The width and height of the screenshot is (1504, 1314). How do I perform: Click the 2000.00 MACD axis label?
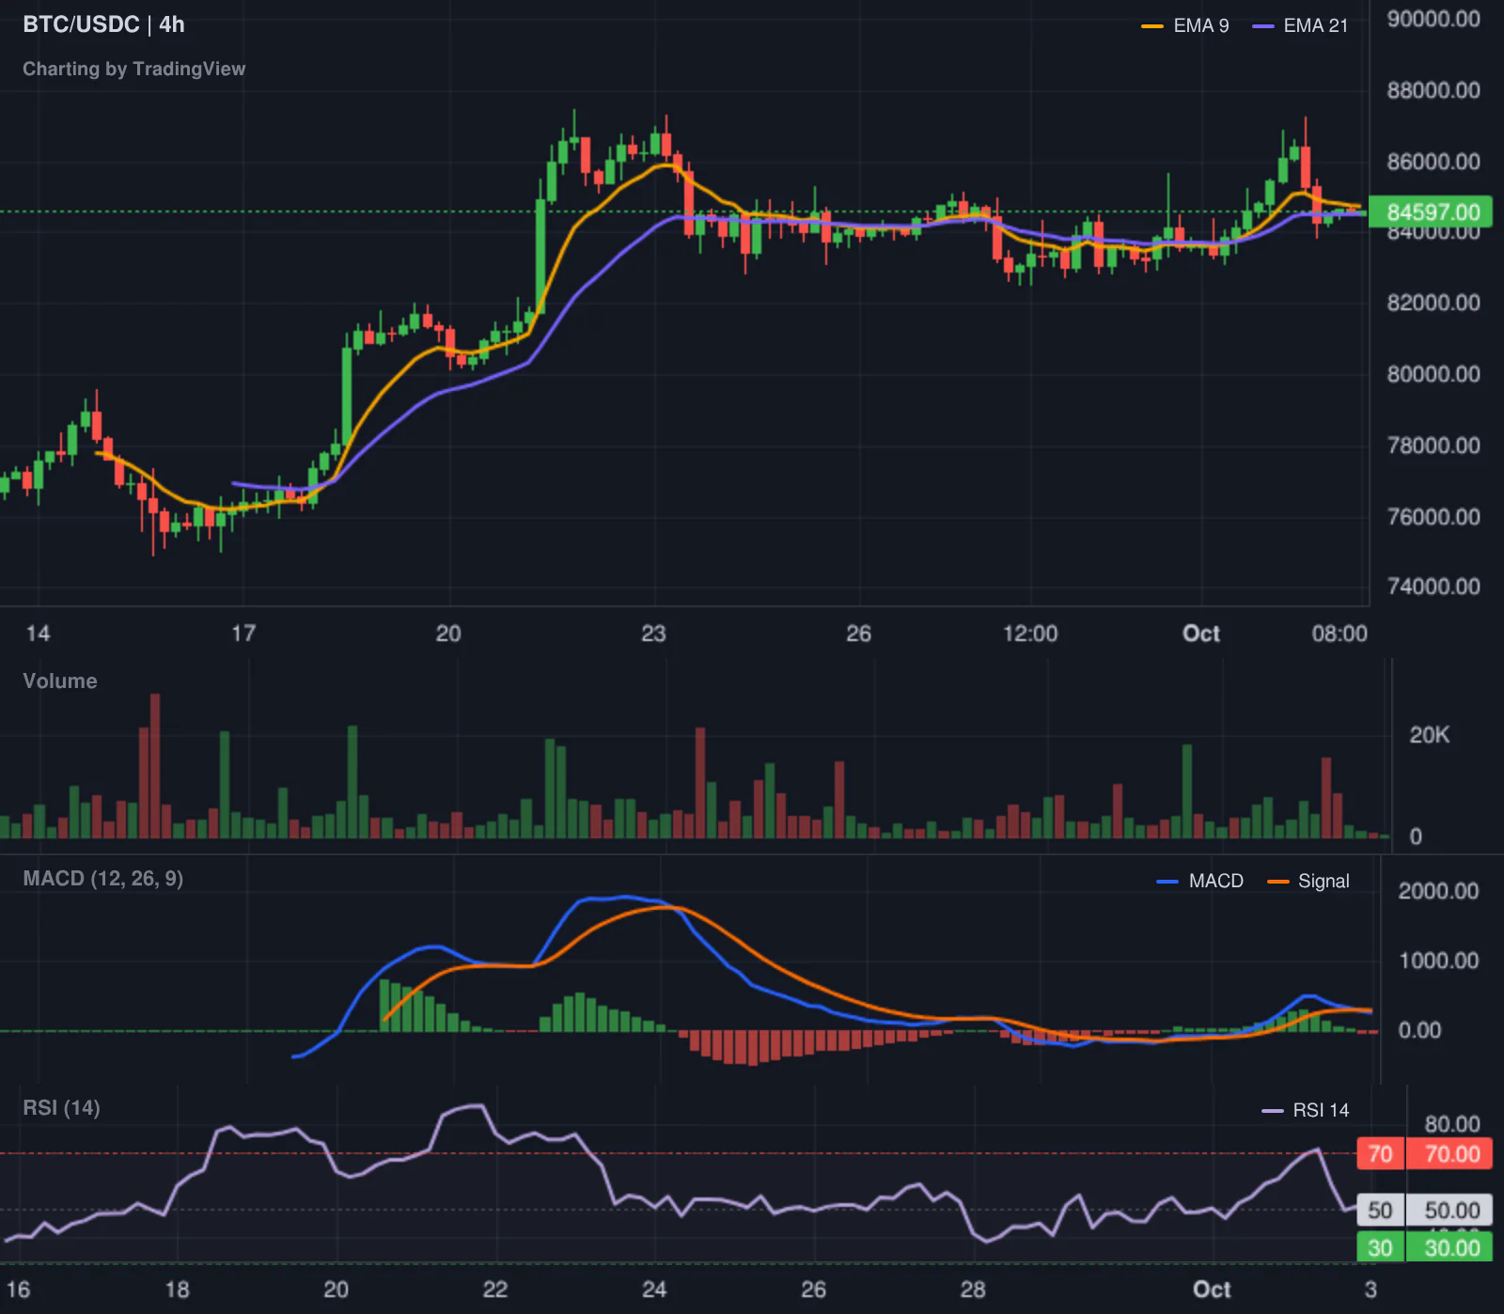click(1438, 891)
